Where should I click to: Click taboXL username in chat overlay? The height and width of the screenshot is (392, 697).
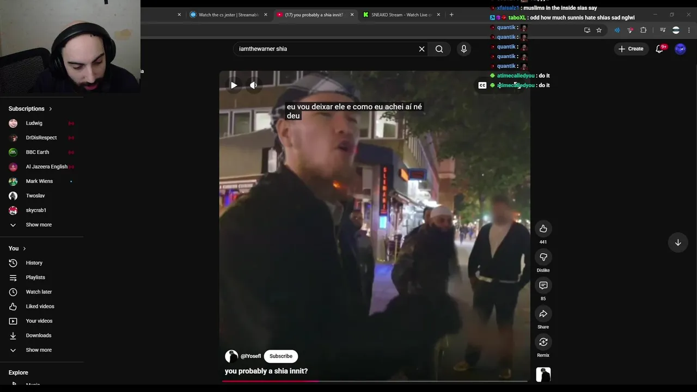point(517,17)
